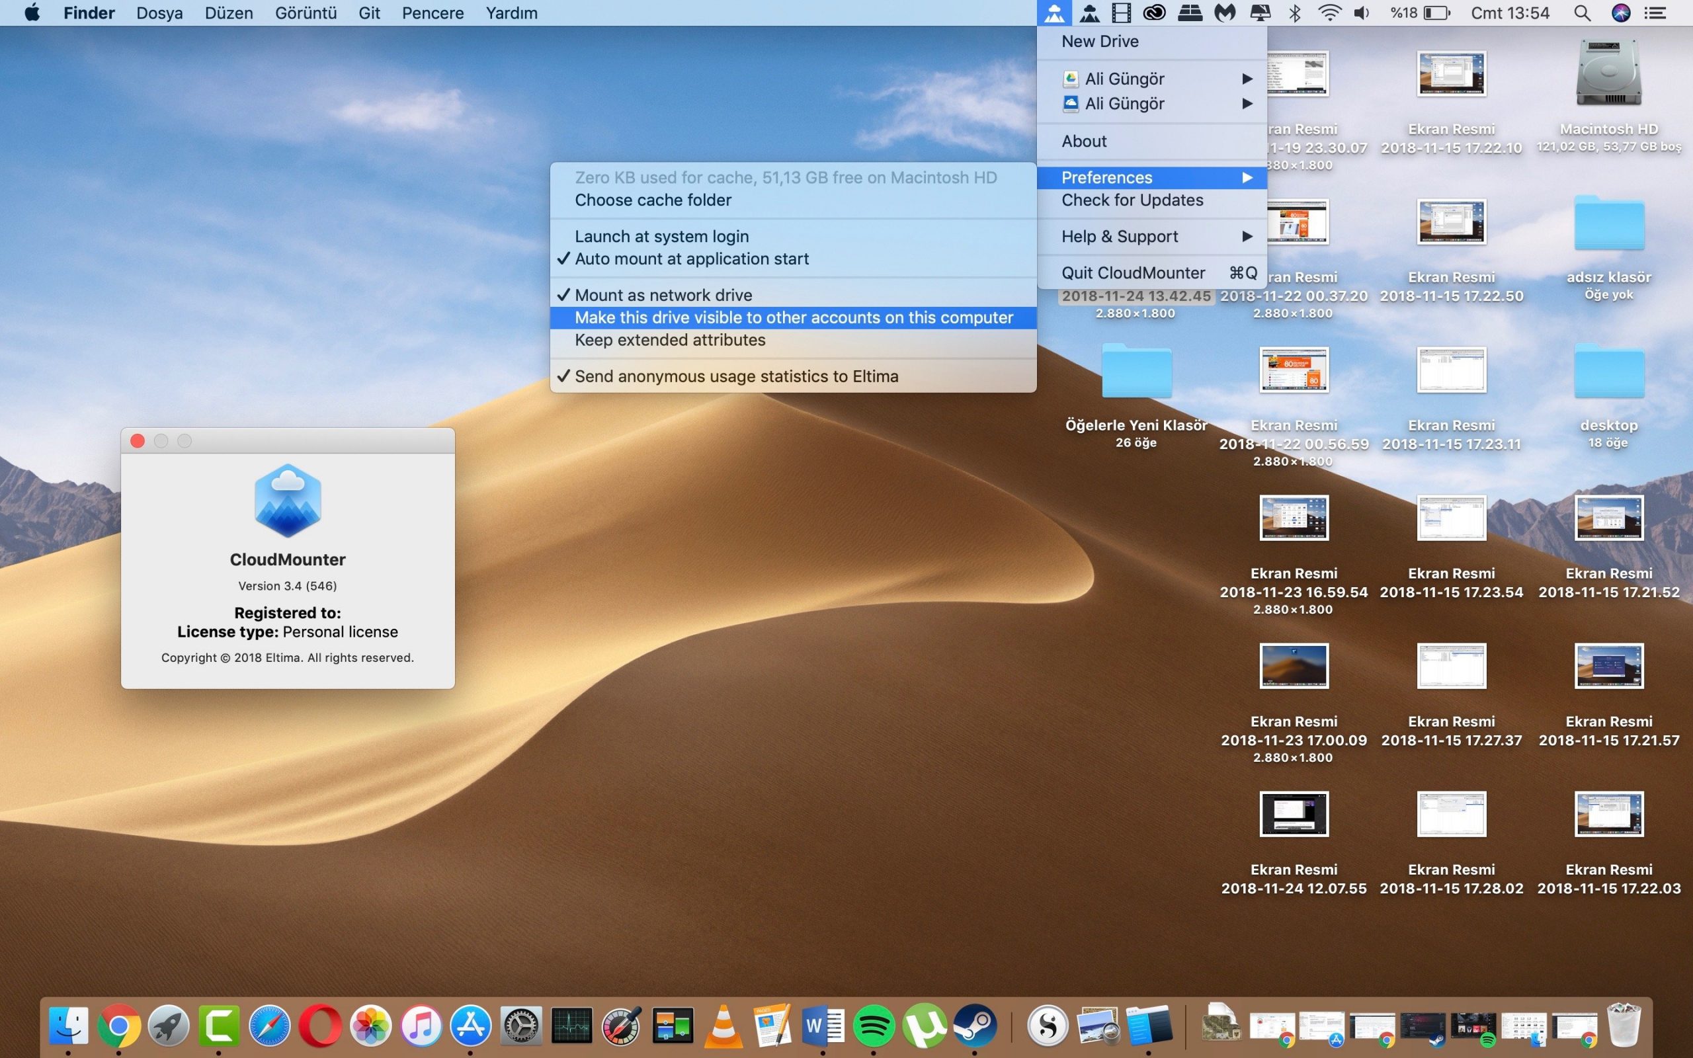The width and height of the screenshot is (1693, 1058).
Task: Enable Launch at system login
Action: click(x=661, y=237)
